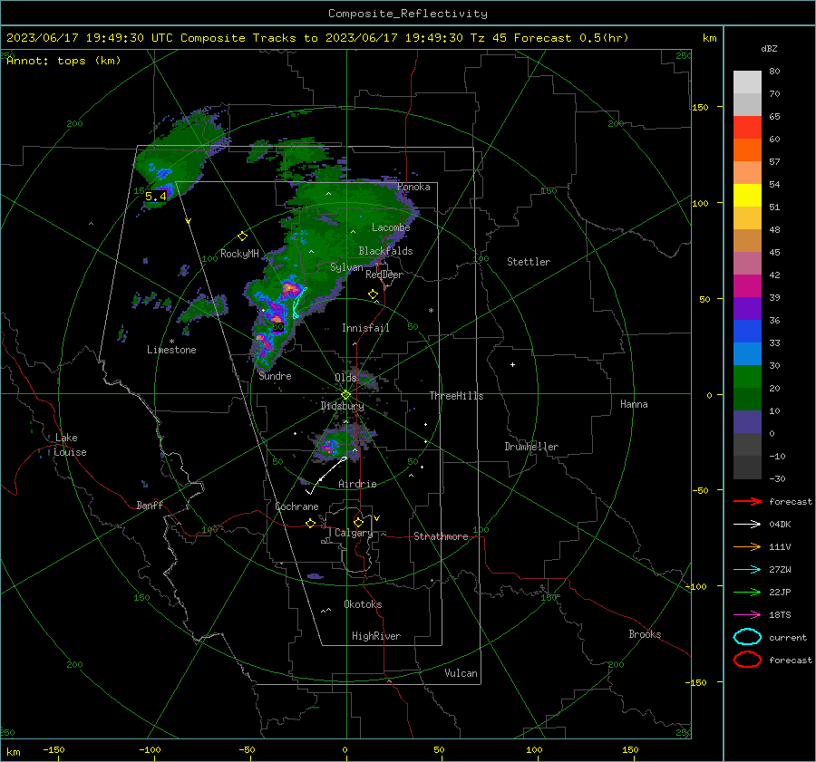Click the red forecast arrow legend icon

click(747, 501)
